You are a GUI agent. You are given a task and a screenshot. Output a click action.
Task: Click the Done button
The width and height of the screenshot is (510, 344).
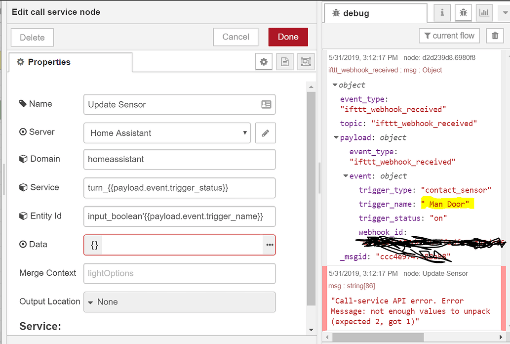pyautogui.click(x=288, y=37)
